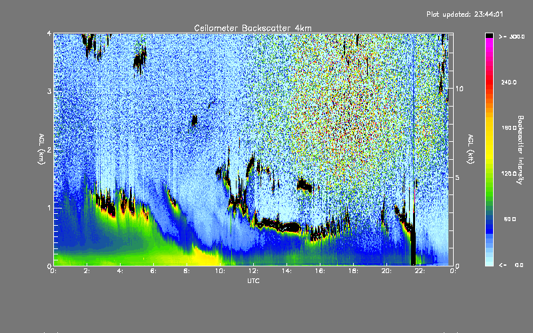Click the '4:' tick on UTC axis
The image size is (533, 333).
(x=120, y=271)
